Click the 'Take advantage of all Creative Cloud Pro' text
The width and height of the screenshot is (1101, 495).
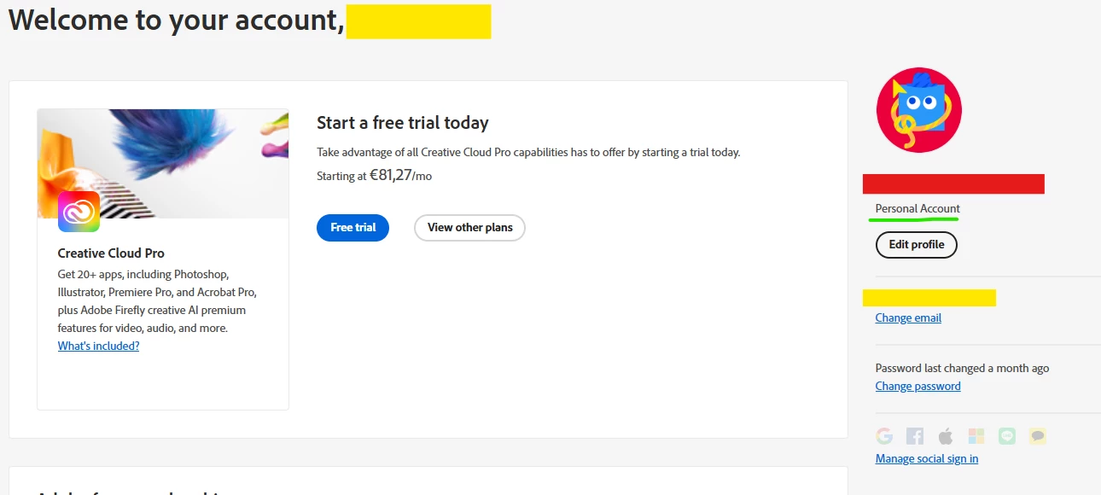(x=528, y=153)
